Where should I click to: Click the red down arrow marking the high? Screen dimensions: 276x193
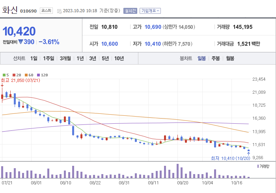(x=2, y=85)
